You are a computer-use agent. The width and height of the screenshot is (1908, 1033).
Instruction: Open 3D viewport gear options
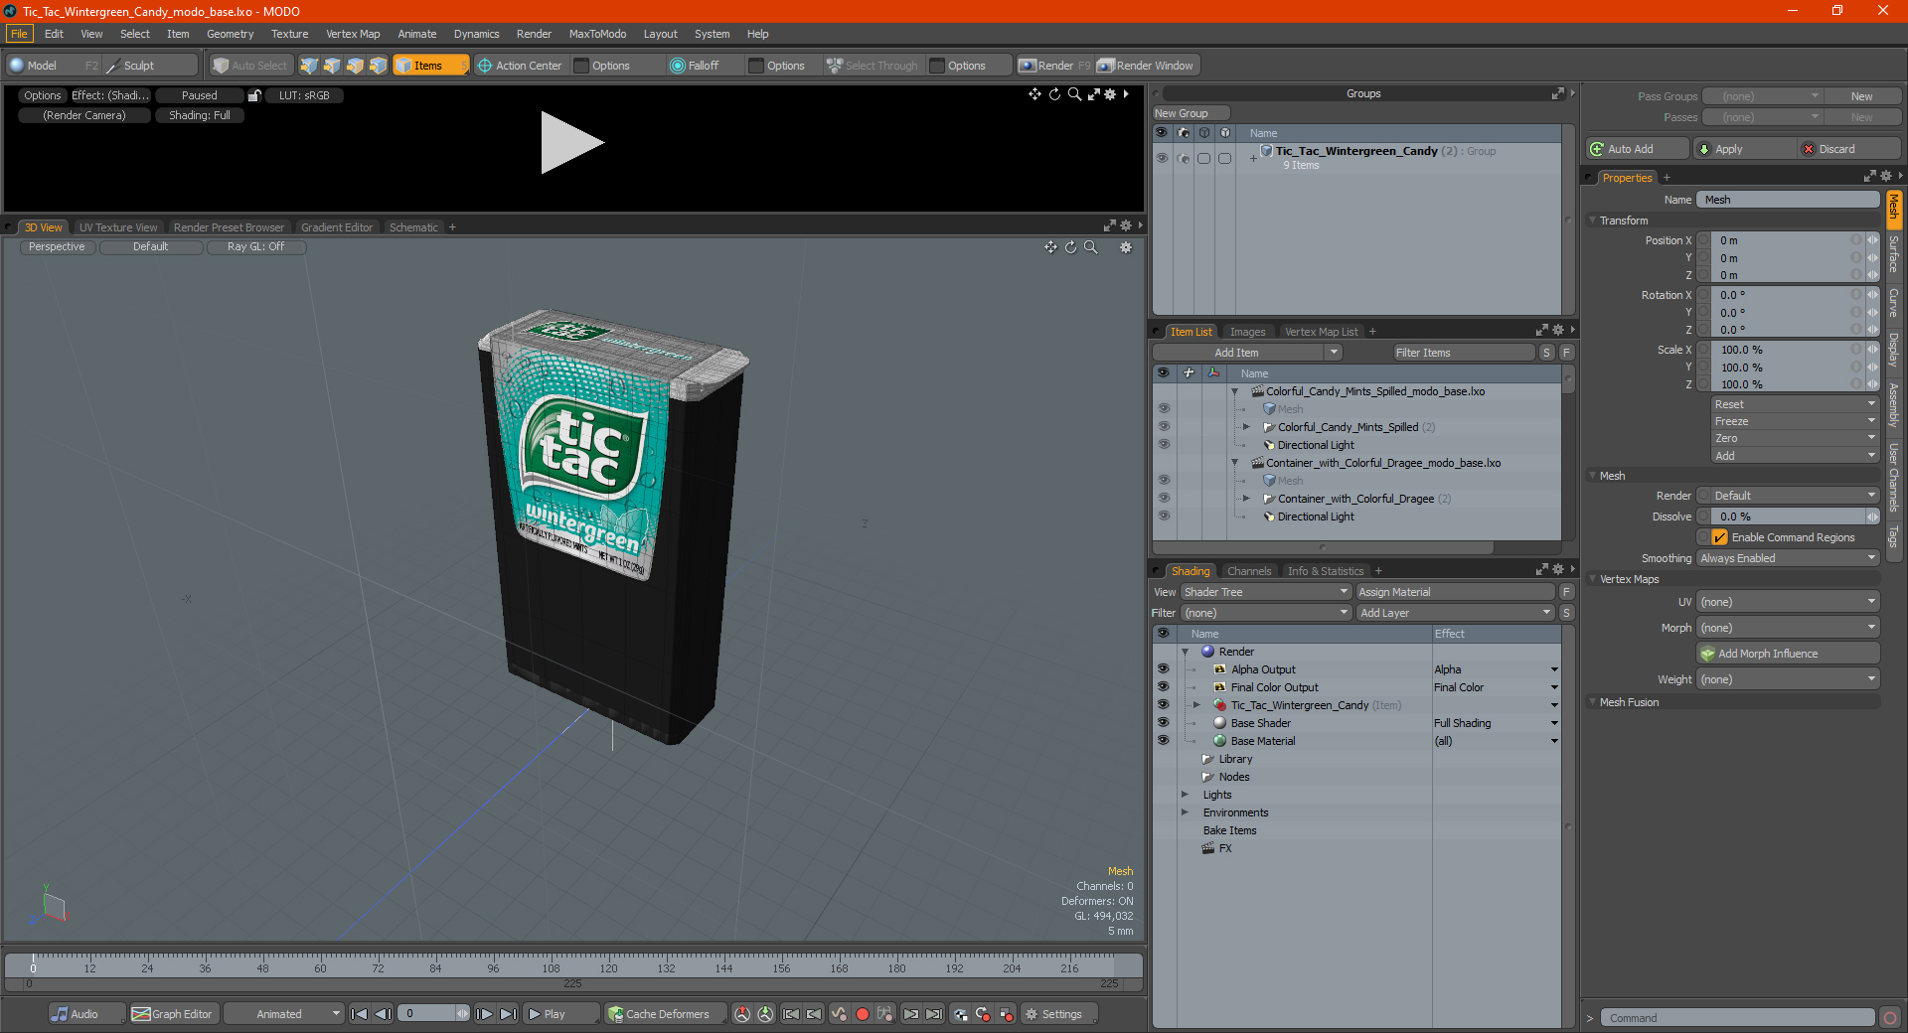click(1126, 247)
